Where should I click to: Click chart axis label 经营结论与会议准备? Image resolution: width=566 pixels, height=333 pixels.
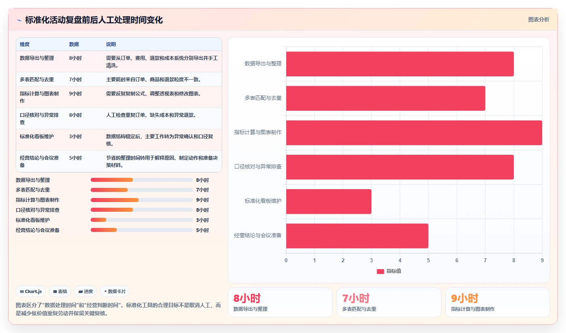coord(258,235)
